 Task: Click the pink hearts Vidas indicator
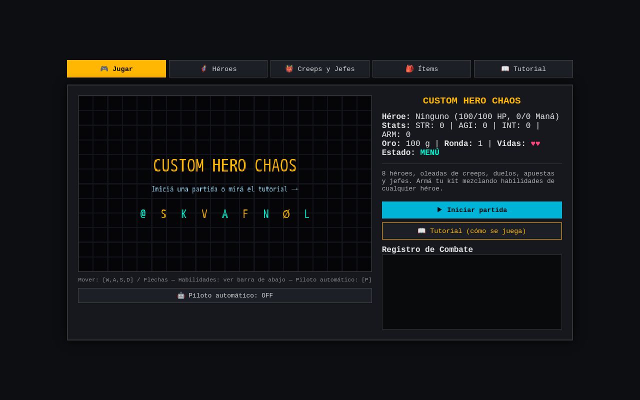pyautogui.click(x=535, y=144)
